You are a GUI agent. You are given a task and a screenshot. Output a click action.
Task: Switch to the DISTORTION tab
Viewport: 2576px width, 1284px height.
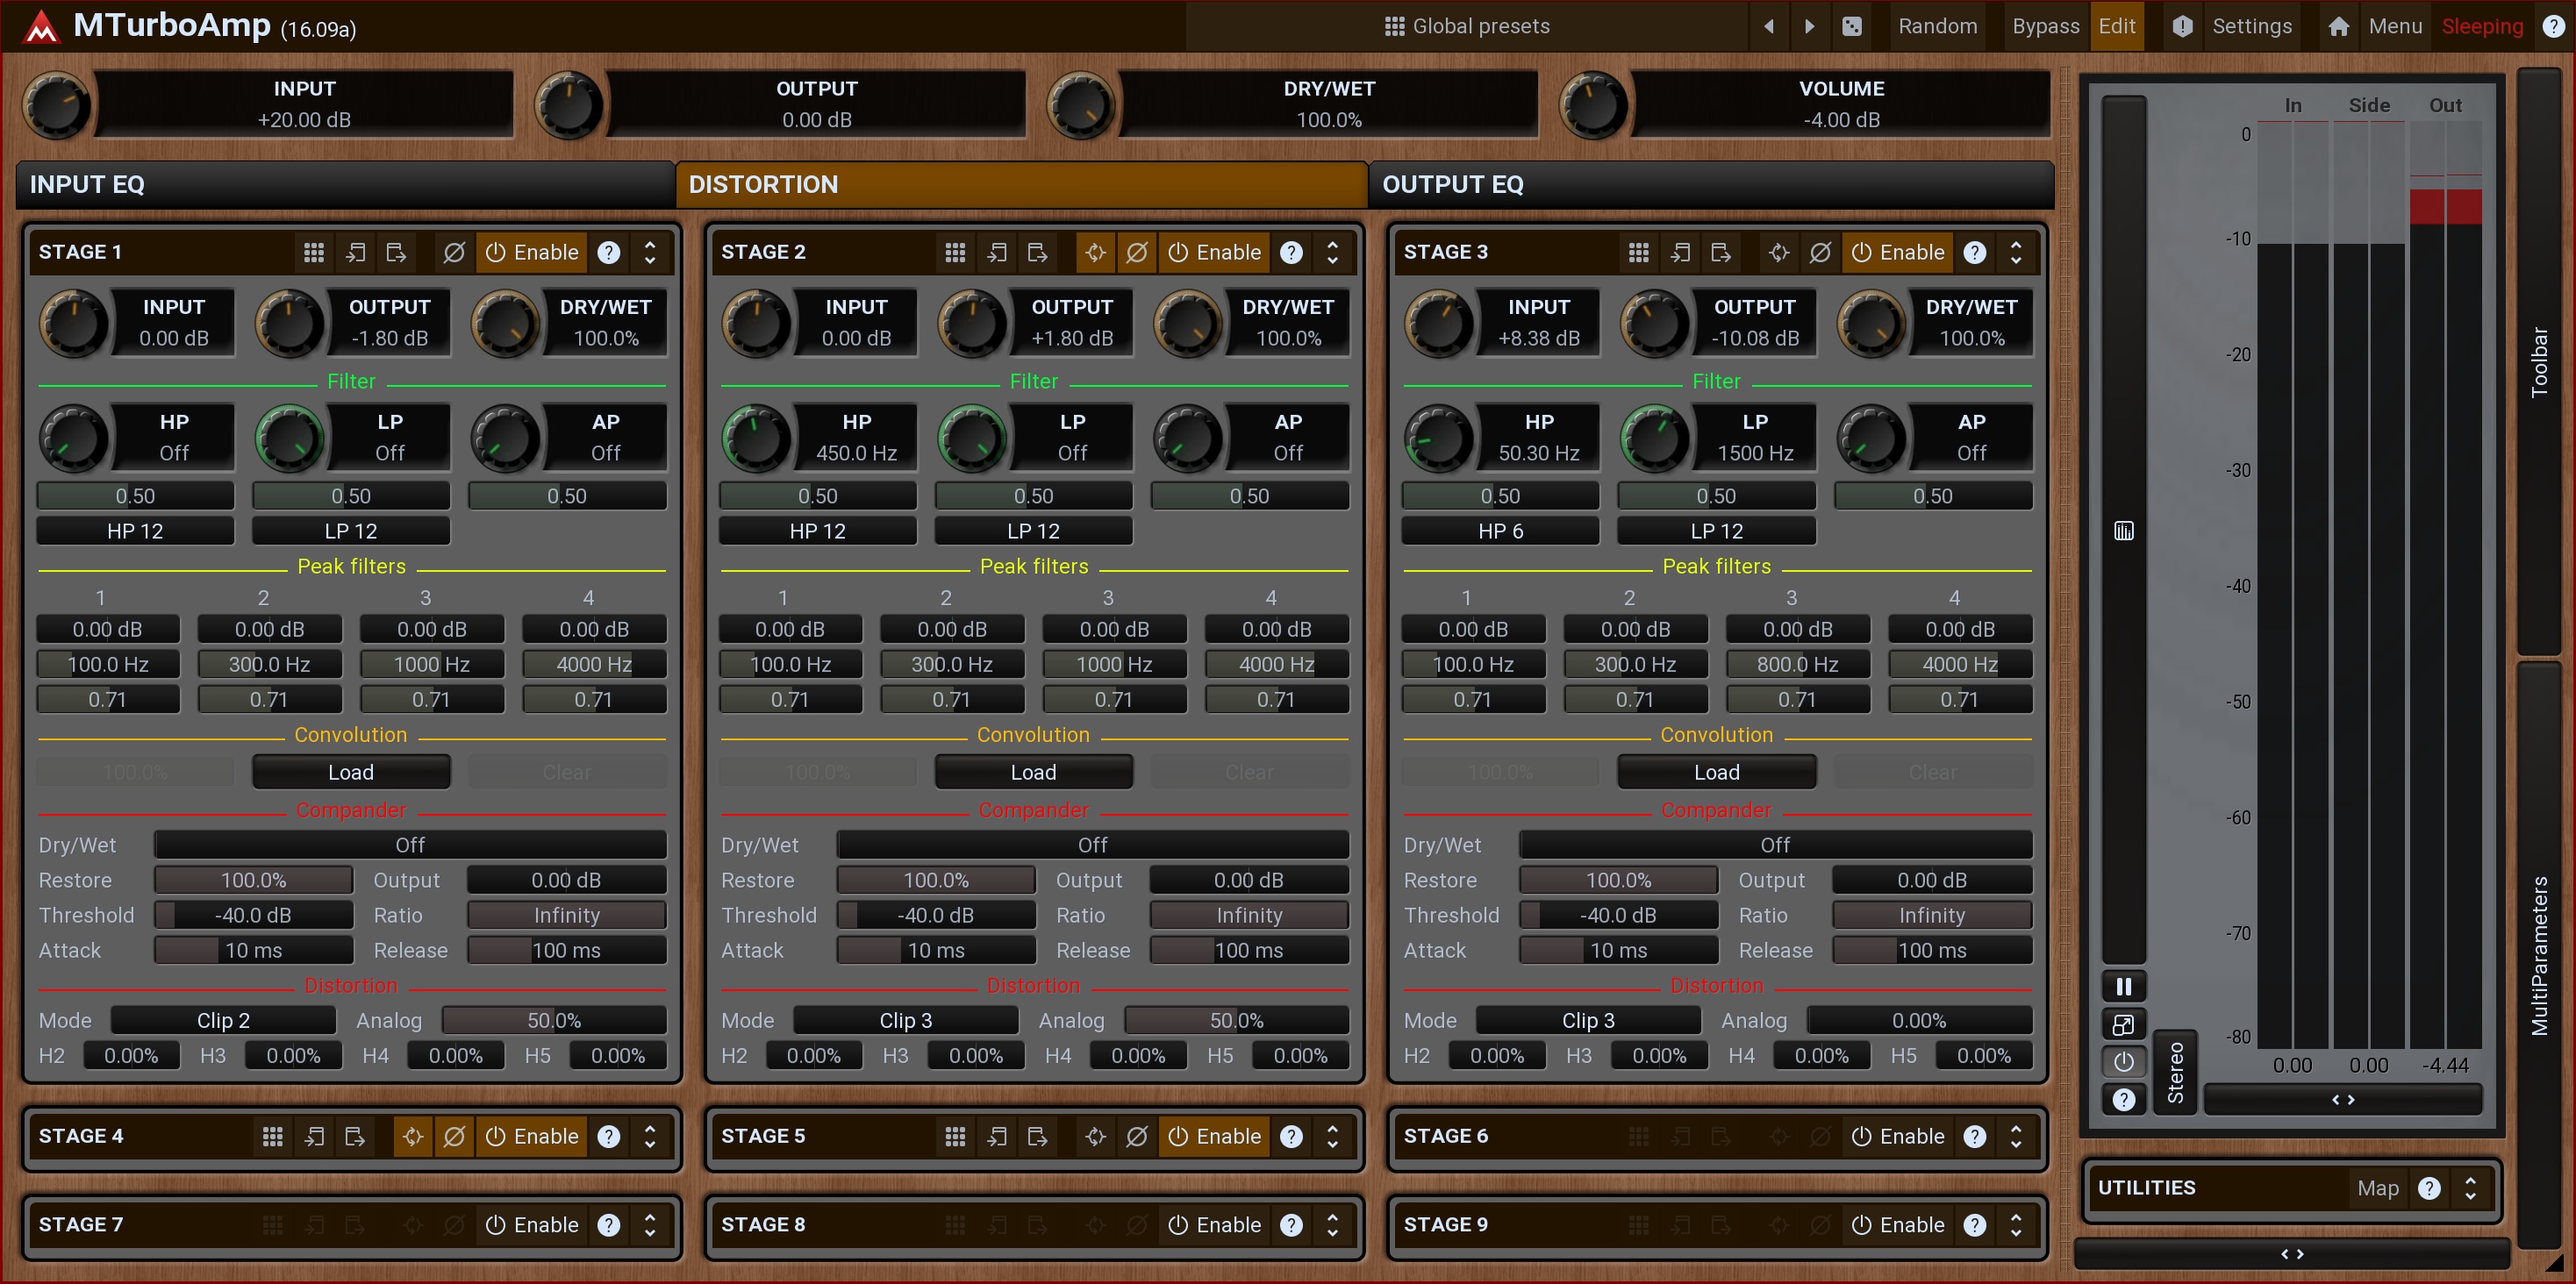(1022, 185)
